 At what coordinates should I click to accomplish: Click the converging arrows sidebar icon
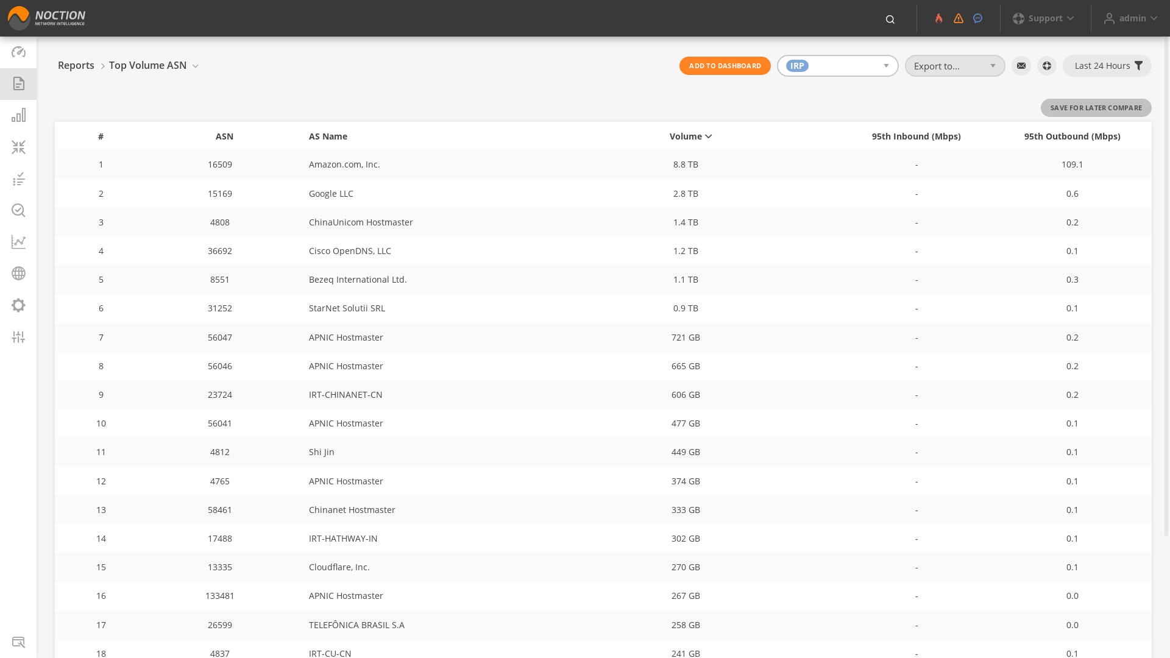(18, 147)
